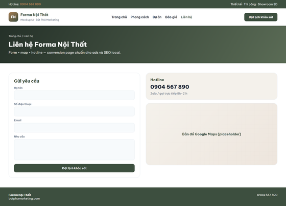
Task: Click Zalo / gọi trực tiếp 8h–21h text
Action: pyautogui.click(x=169, y=94)
